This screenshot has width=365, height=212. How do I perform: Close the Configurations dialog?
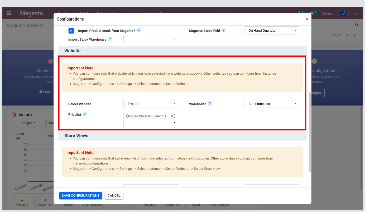coord(307,19)
